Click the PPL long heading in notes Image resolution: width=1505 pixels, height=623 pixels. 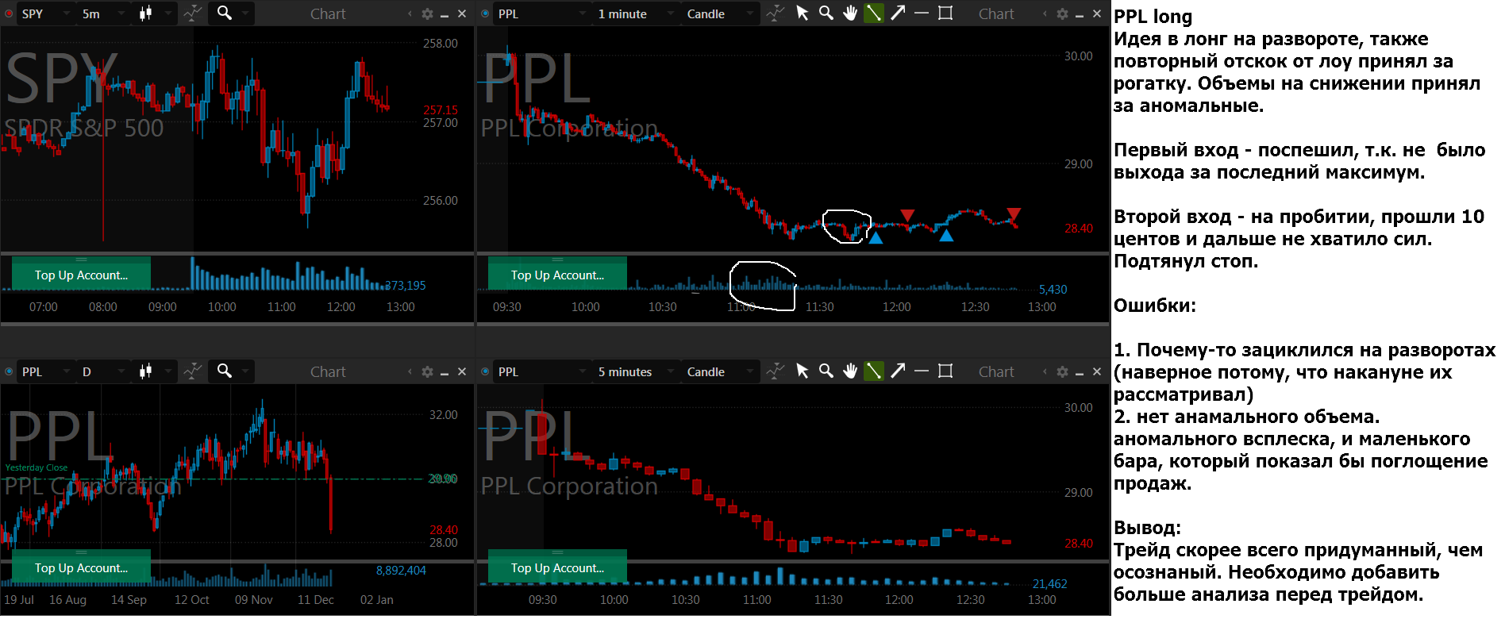(x=1153, y=17)
